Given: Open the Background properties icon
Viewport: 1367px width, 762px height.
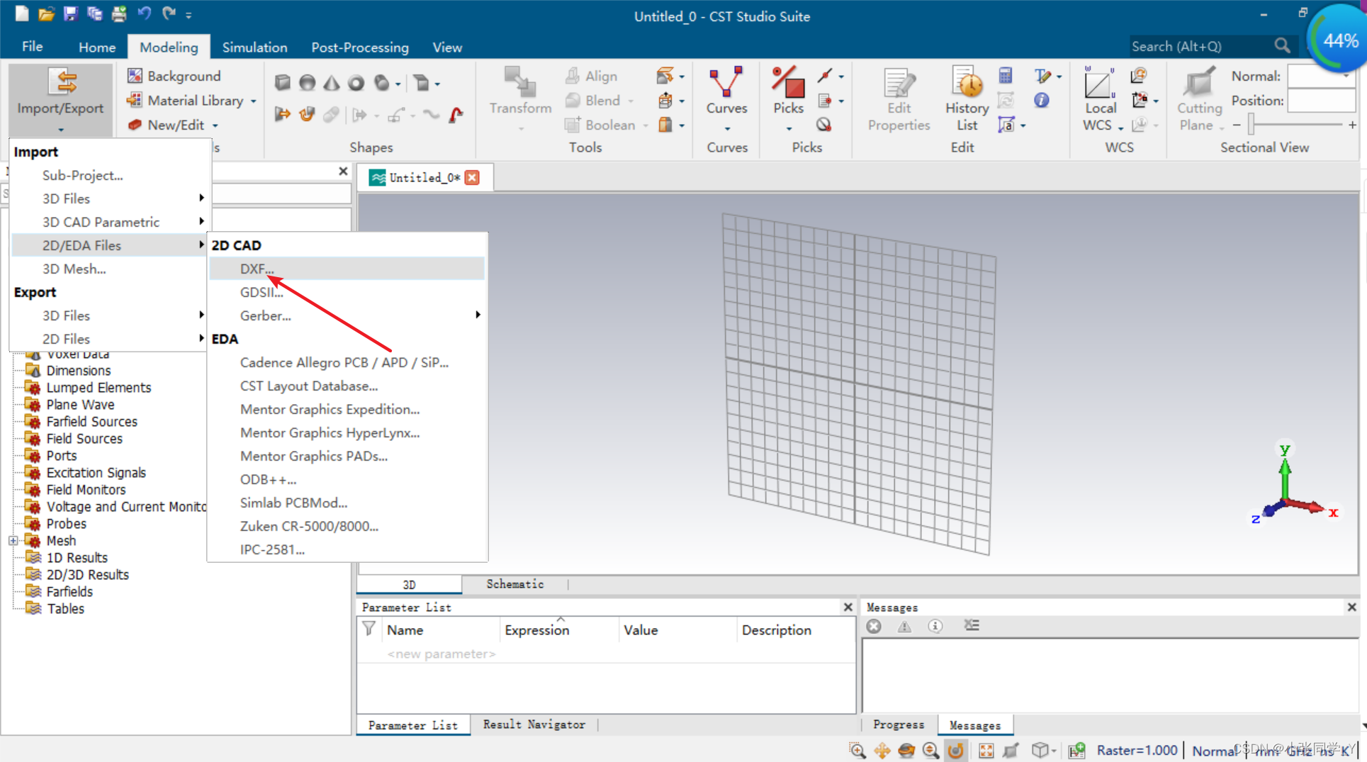Looking at the screenshot, I should point(135,76).
